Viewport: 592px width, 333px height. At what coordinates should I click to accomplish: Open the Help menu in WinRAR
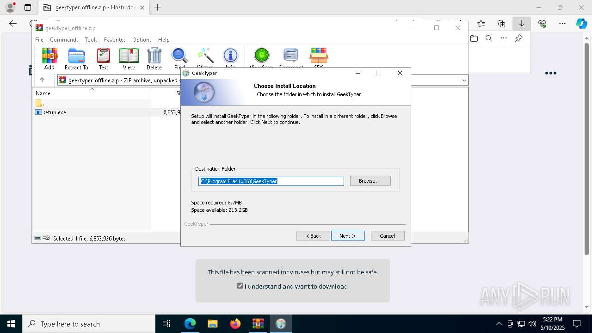pos(164,40)
